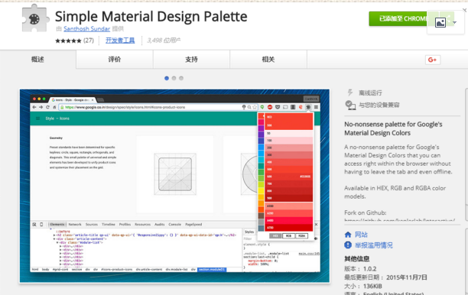Click the 离线运行 lightning icon
This screenshot has height=295, width=468.
[x=349, y=92]
